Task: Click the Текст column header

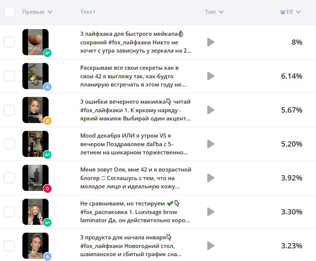Action: coord(88,12)
